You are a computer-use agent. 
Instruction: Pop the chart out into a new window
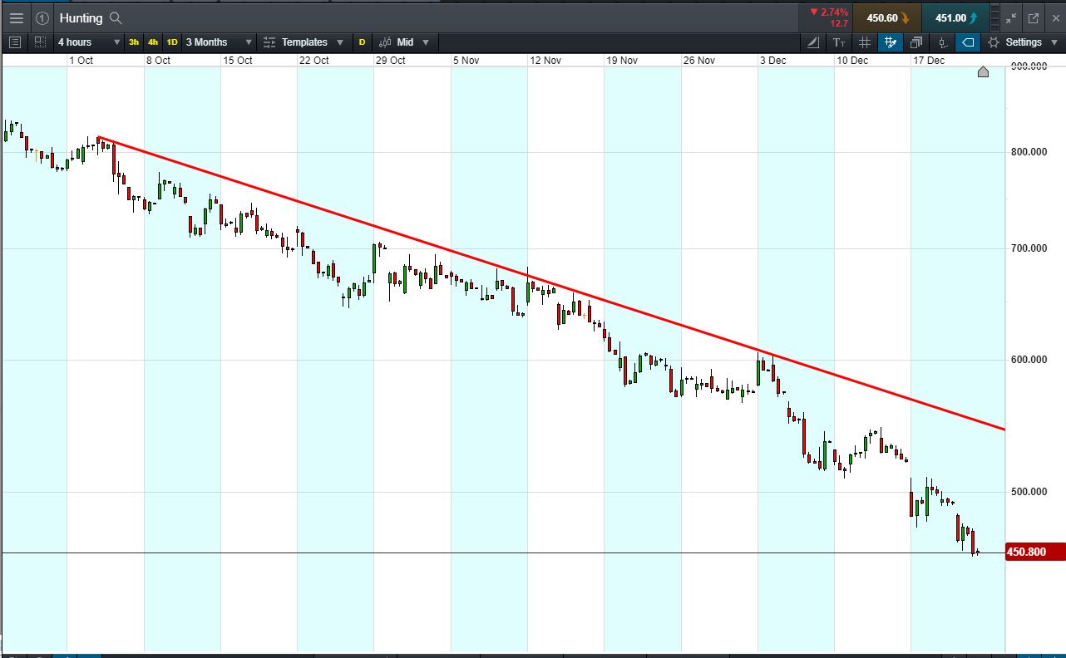(x=1034, y=17)
